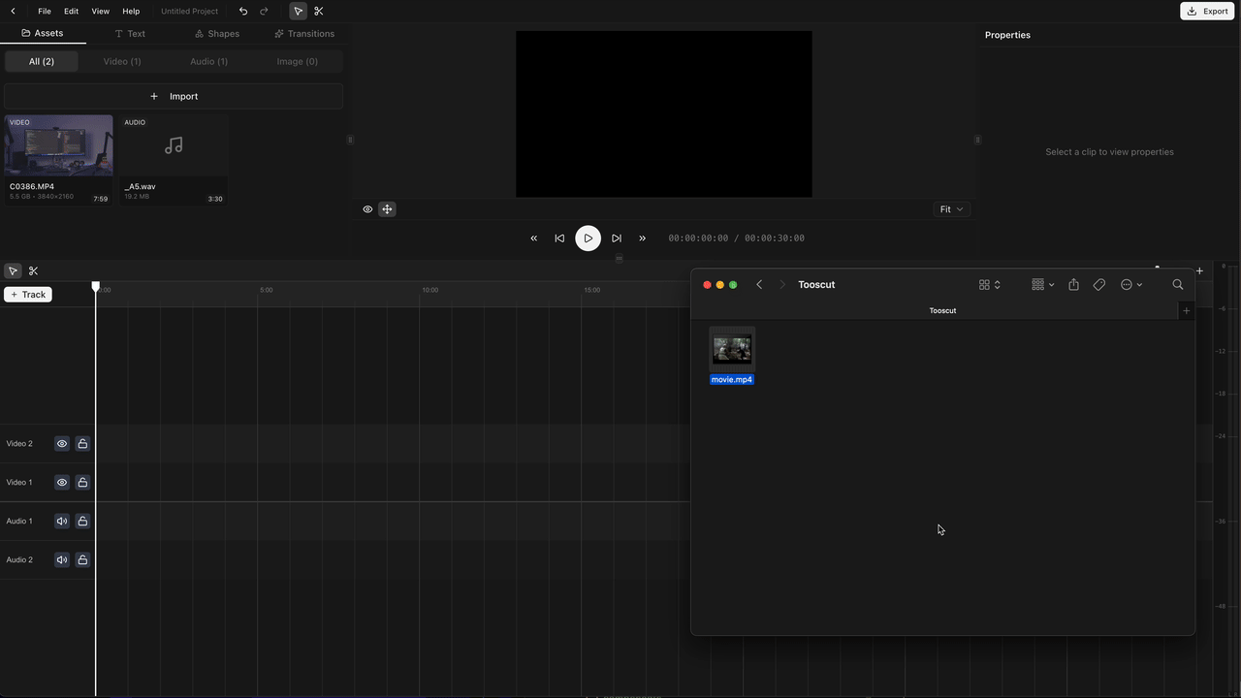Click the Import button in the Assets panel
The width and height of the screenshot is (1241, 698).
click(x=173, y=96)
